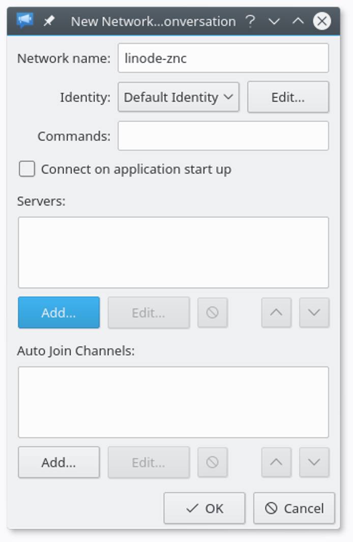Maximize the dialog with the title bar up chevron

point(298,21)
